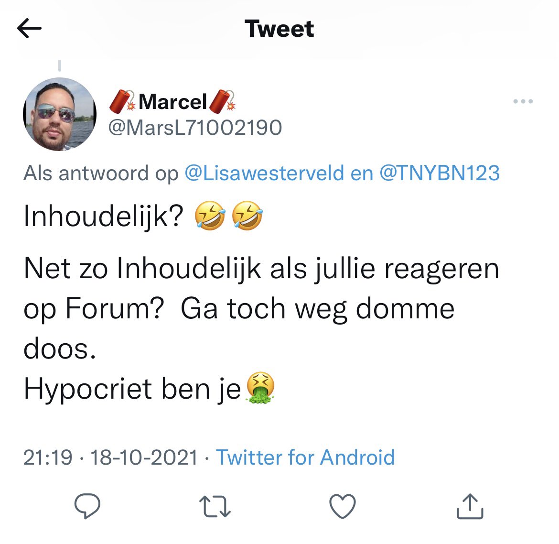The width and height of the screenshot is (559, 544).
Task: Tap the Tweet header title
Action: click(x=279, y=29)
